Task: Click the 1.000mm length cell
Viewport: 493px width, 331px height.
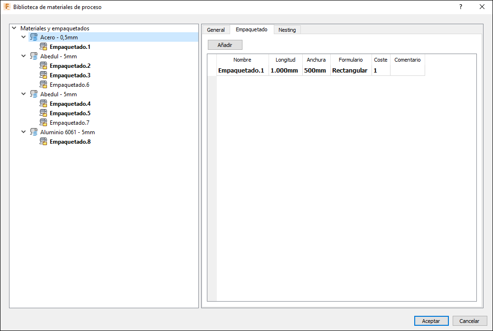Action: click(x=286, y=70)
